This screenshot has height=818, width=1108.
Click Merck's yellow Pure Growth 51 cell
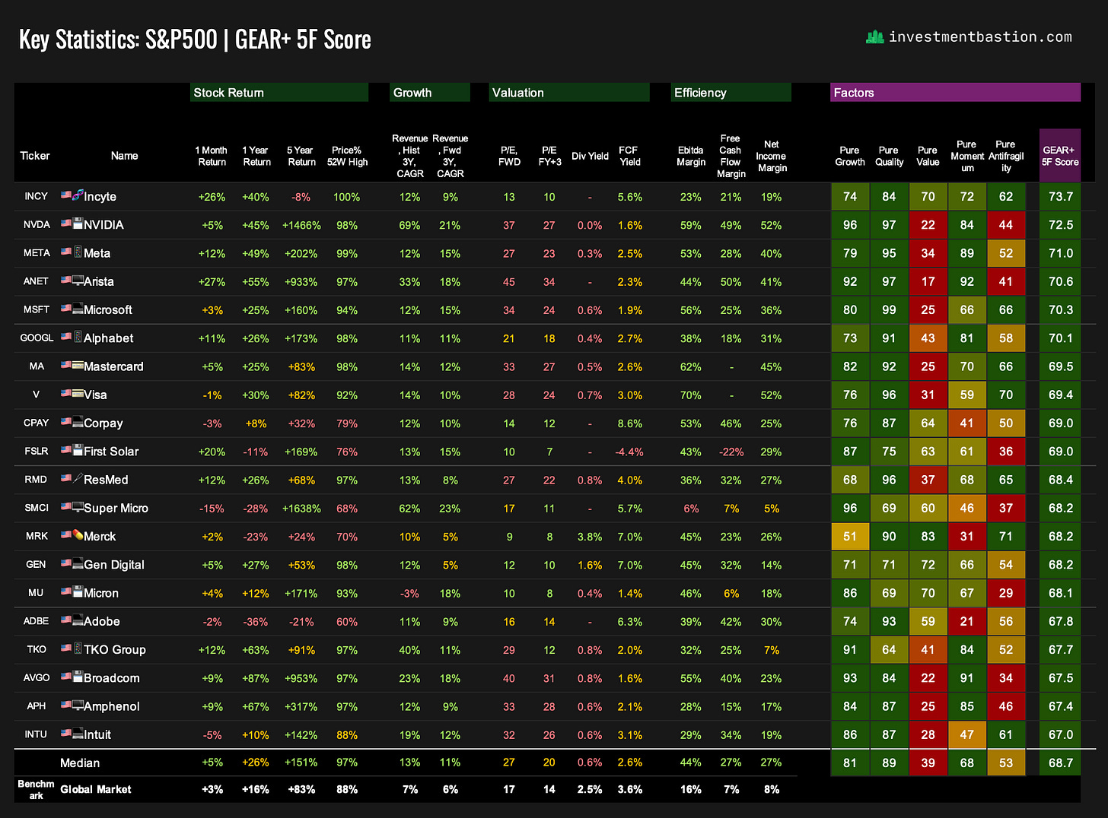(x=850, y=536)
